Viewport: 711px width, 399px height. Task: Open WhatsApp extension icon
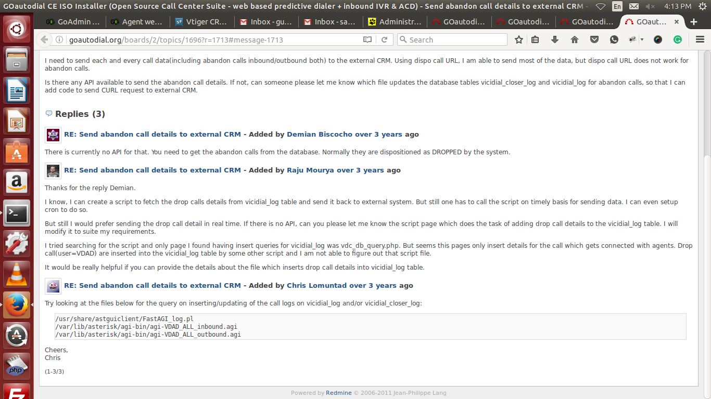point(614,39)
